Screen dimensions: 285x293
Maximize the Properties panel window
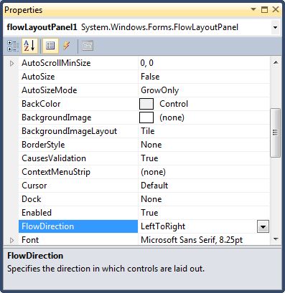(264, 10)
